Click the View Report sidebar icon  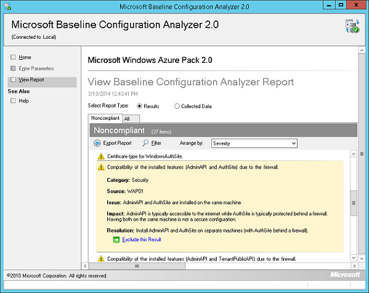[x=13, y=80]
